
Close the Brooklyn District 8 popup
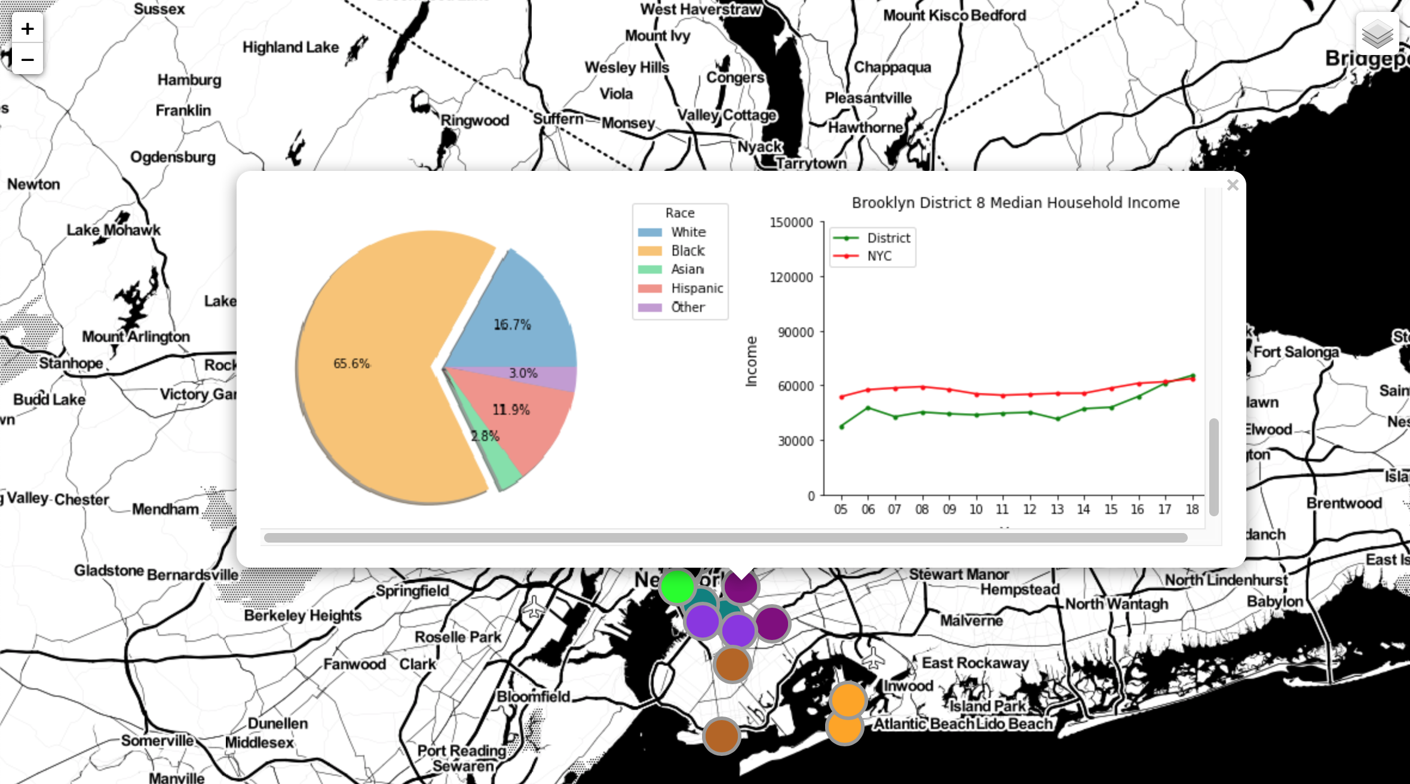click(1232, 185)
